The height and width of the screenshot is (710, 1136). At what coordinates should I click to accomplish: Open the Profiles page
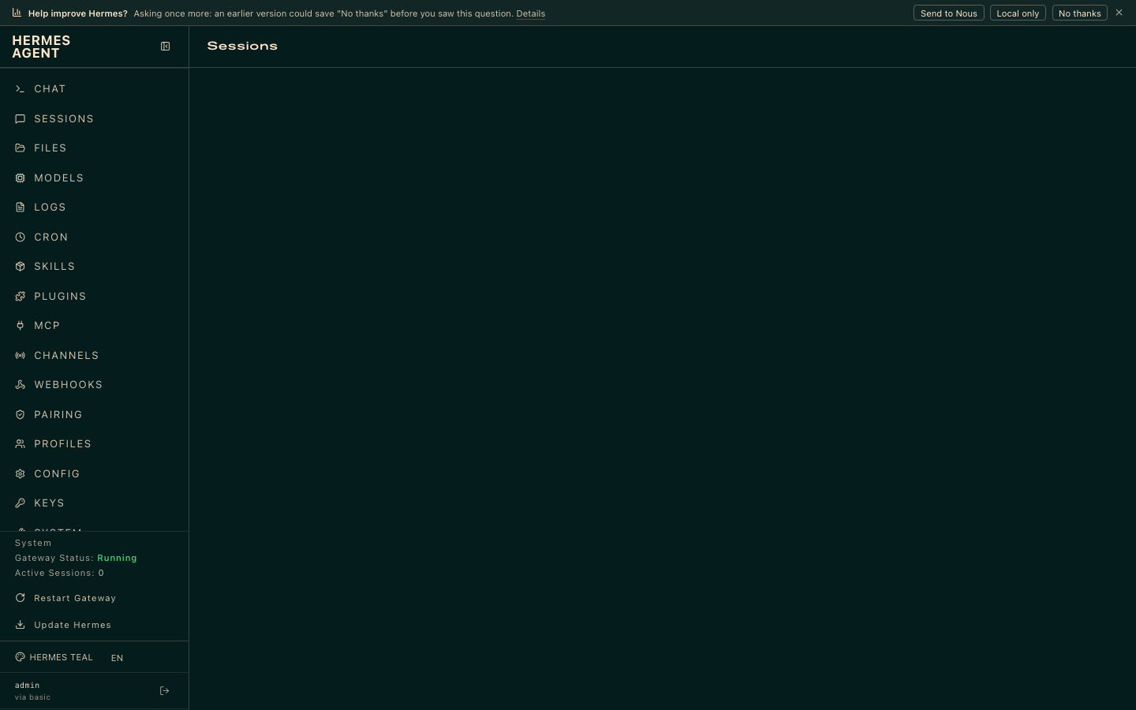94,444
